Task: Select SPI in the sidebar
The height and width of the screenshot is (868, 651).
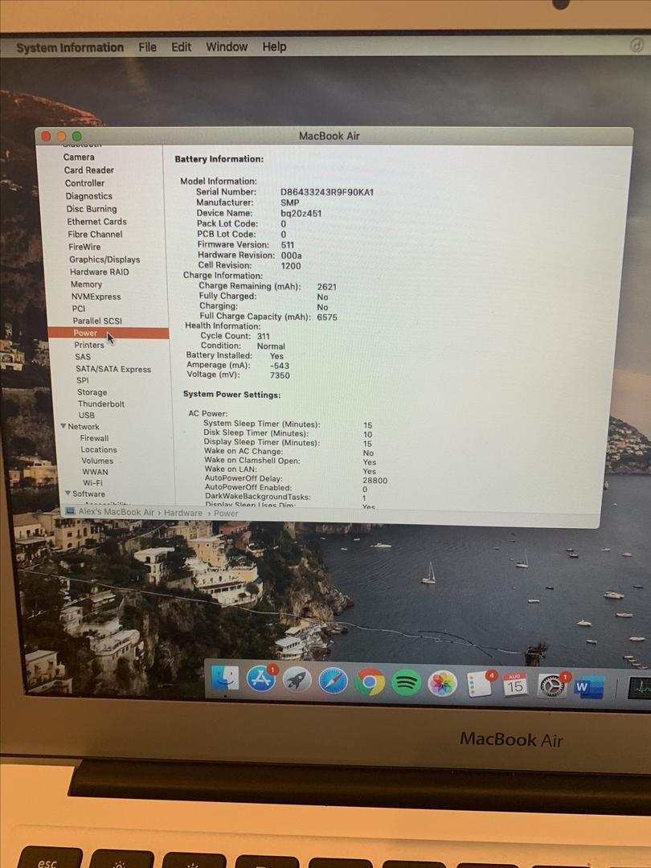Action: point(83,380)
